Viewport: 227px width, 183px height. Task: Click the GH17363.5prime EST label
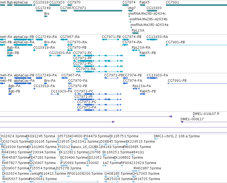[x=146, y=174]
